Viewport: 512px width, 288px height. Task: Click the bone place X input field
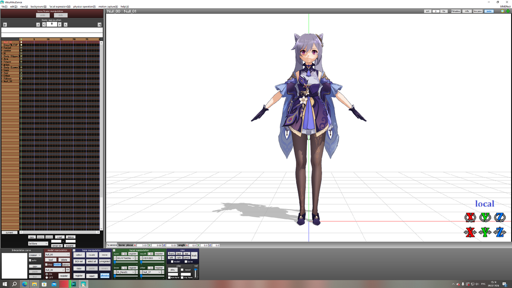tap(142, 245)
